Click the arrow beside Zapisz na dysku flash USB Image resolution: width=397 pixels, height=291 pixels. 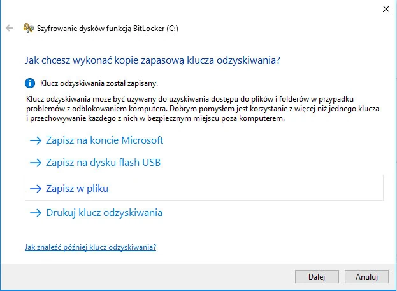tap(36, 163)
